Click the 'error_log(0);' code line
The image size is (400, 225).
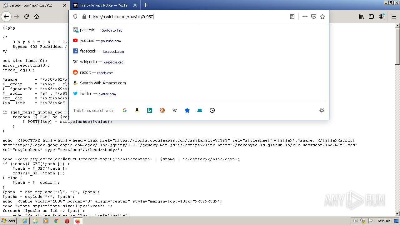click(x=19, y=70)
